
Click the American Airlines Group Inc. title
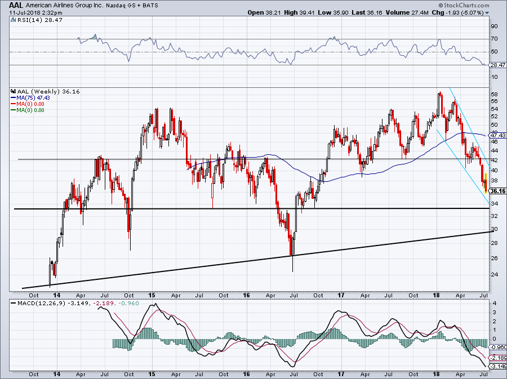[64, 6]
